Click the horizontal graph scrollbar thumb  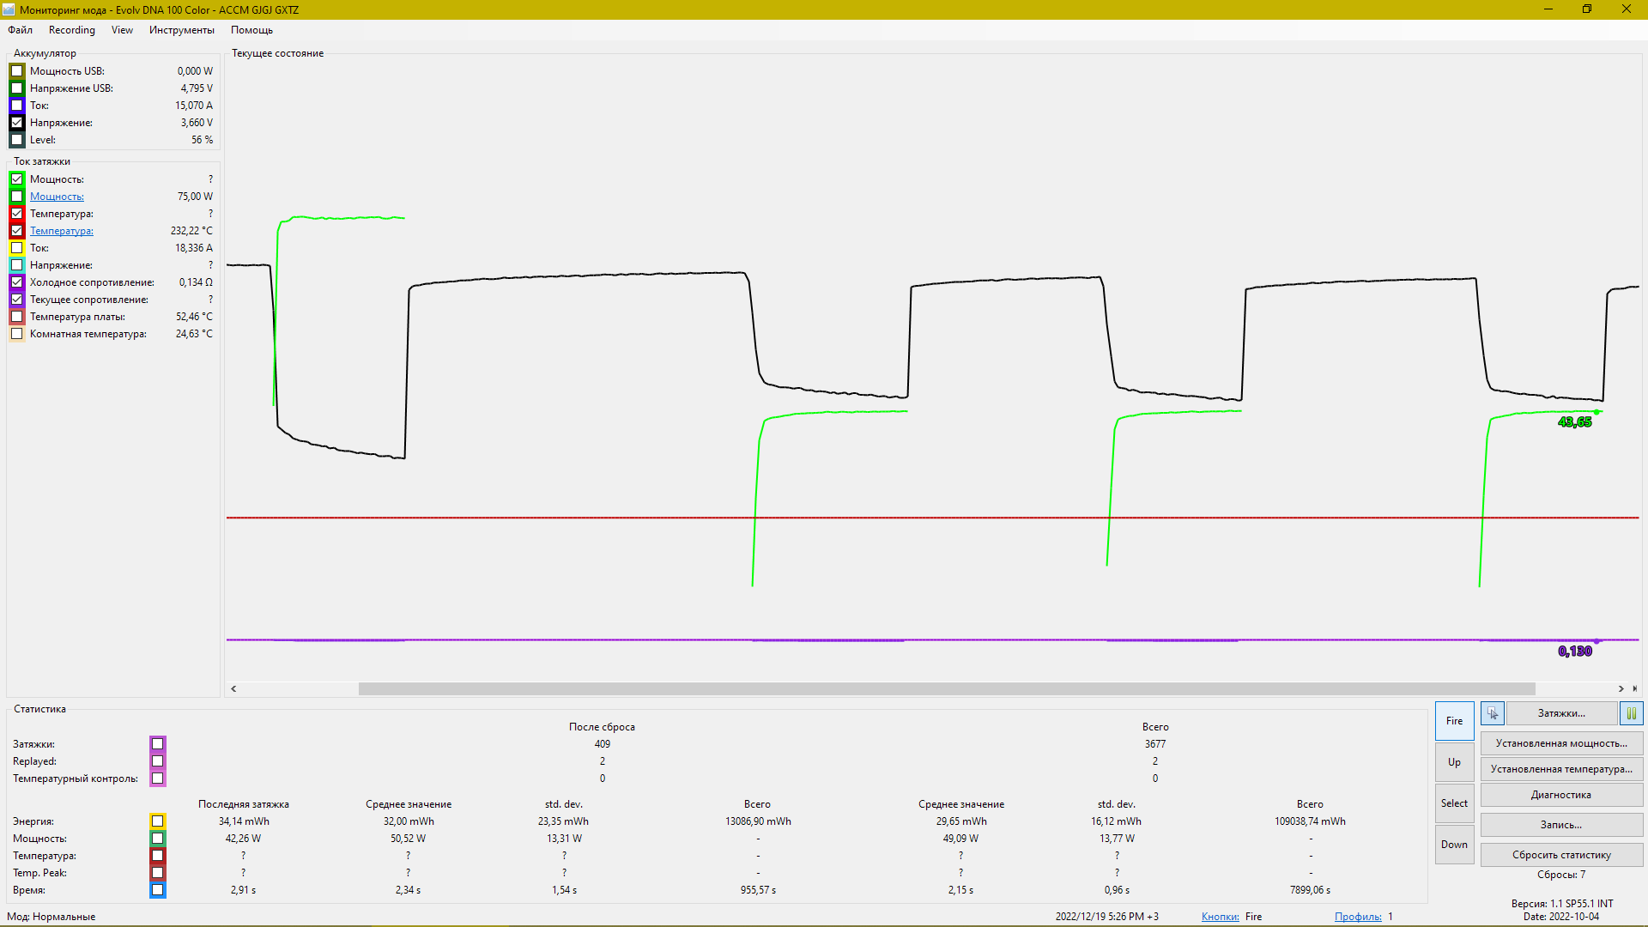[946, 688]
